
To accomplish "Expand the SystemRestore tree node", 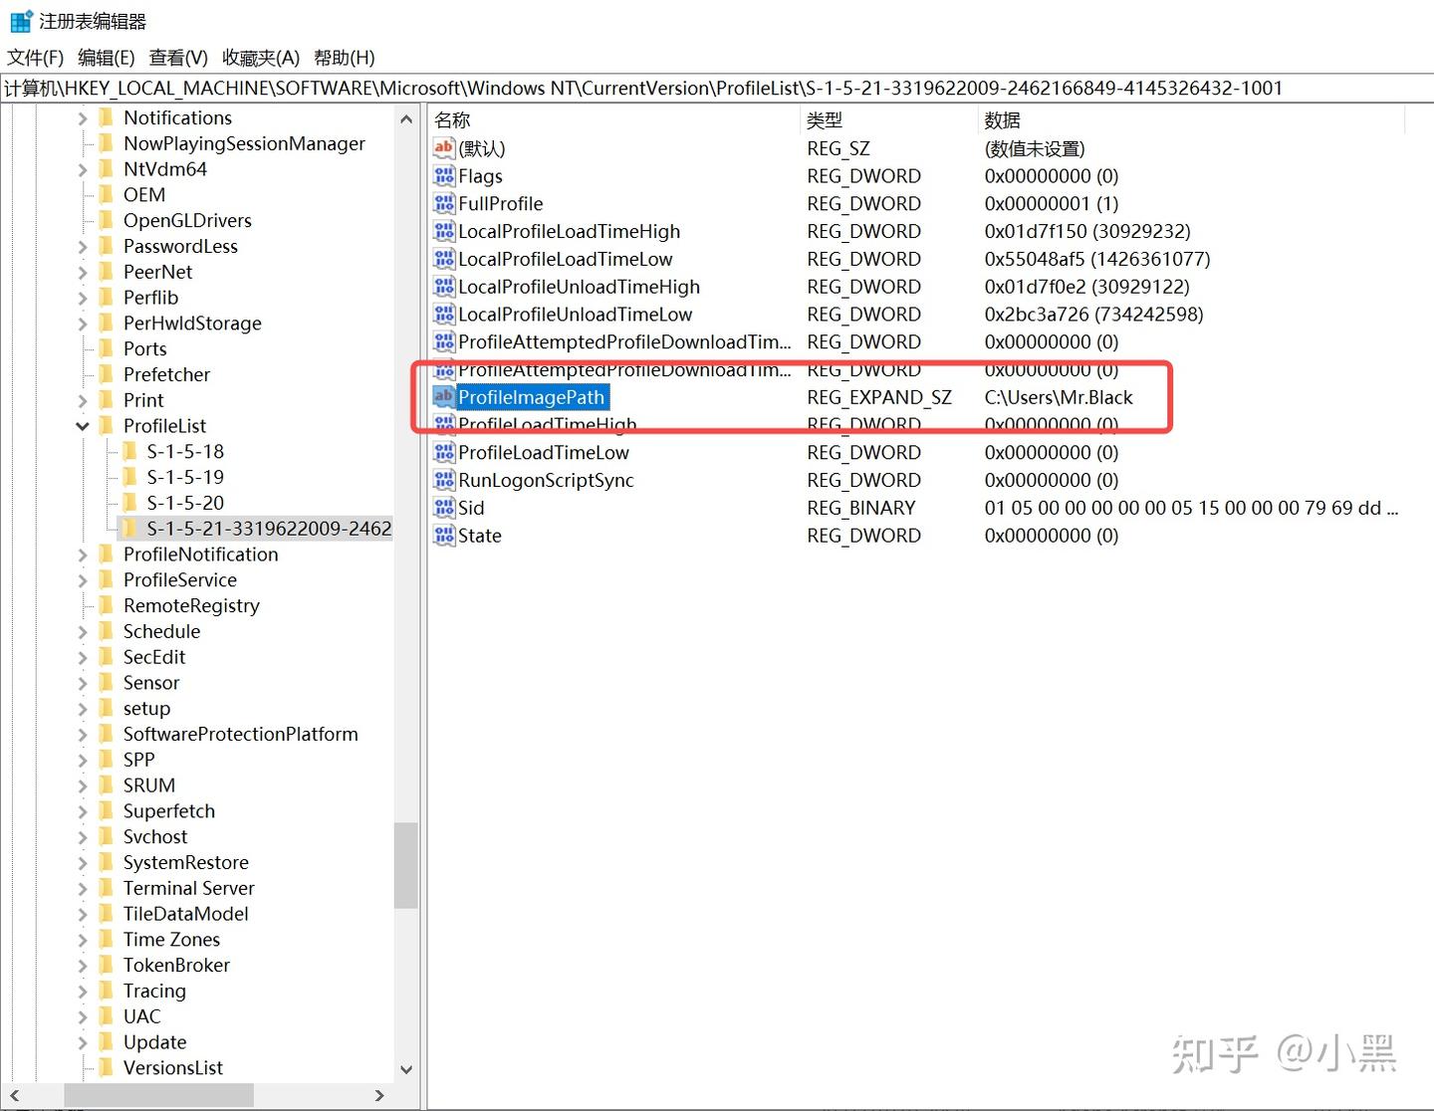I will tap(84, 862).
